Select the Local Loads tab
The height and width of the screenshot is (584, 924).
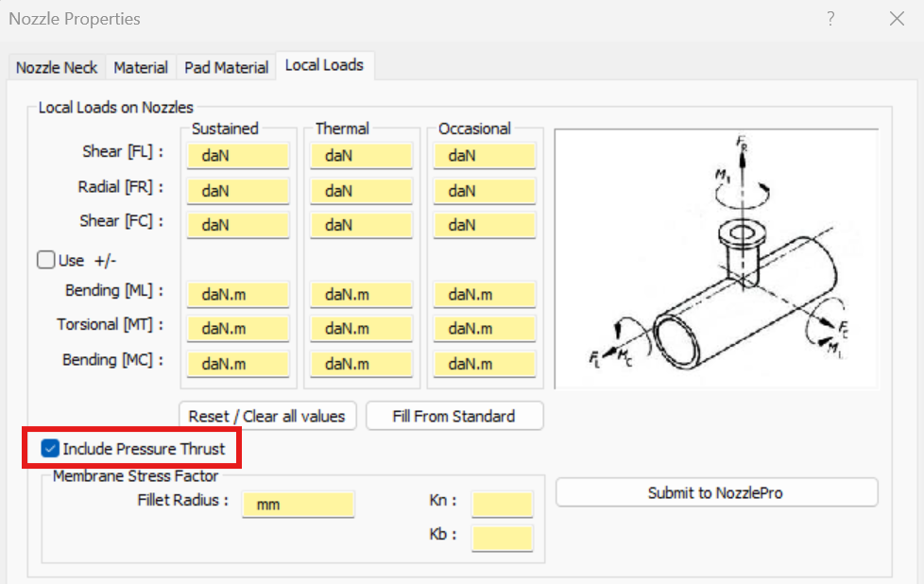[324, 65]
